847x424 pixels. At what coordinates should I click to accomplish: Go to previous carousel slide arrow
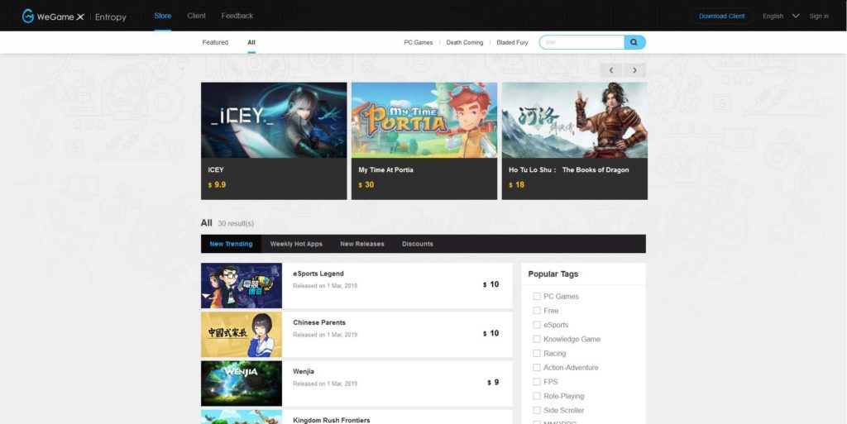[x=611, y=70]
